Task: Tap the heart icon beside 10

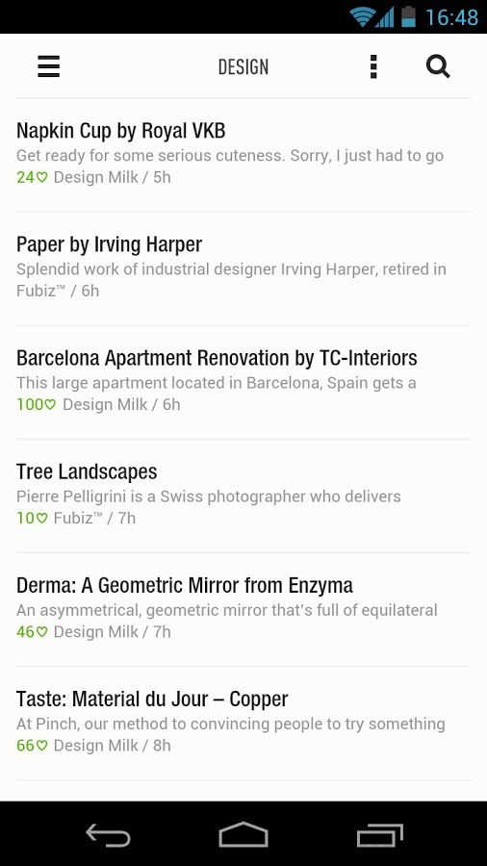Action: point(42,519)
